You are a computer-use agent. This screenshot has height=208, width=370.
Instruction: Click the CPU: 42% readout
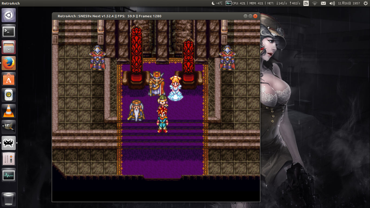pos(239,3)
